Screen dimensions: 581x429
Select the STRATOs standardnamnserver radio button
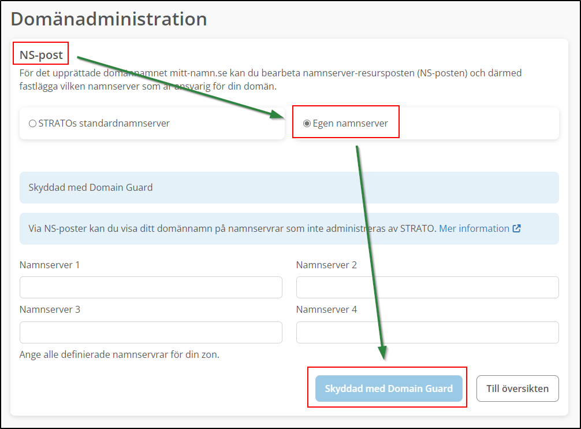tap(33, 123)
